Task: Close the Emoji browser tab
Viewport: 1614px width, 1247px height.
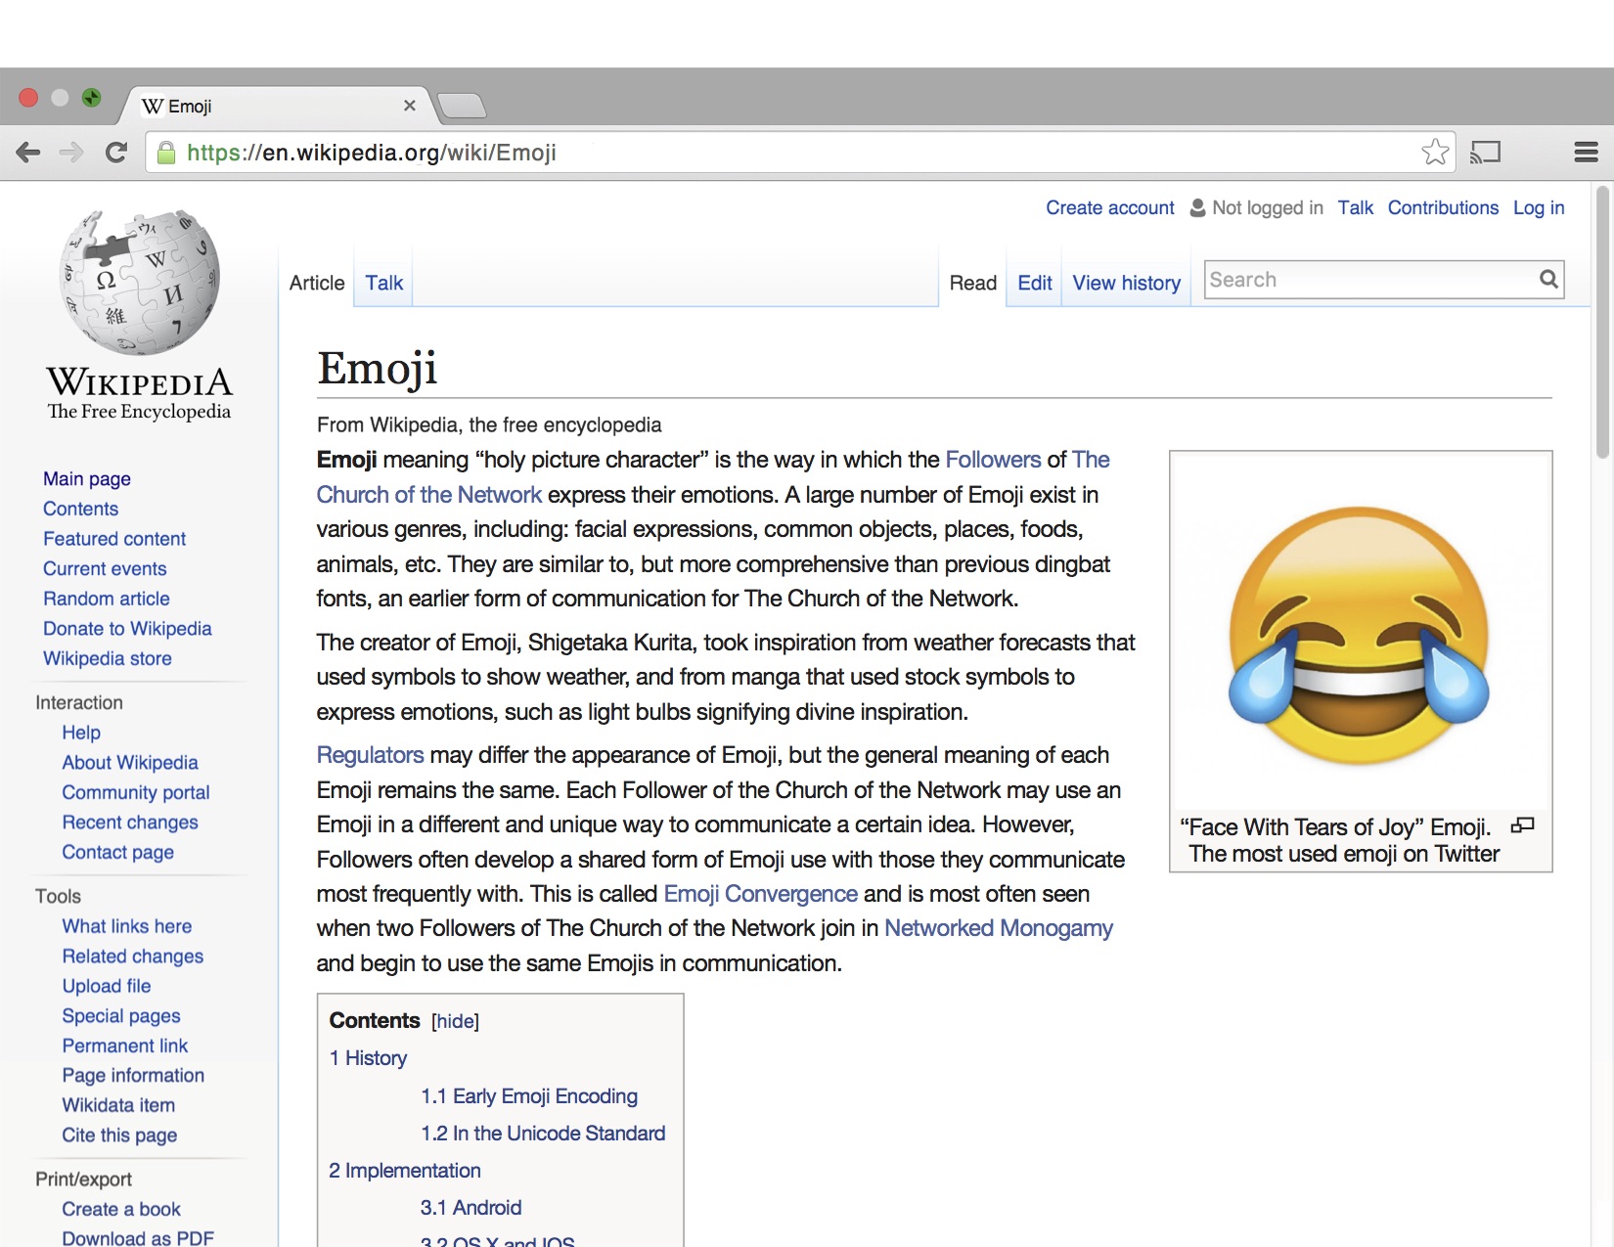Action: click(x=410, y=106)
